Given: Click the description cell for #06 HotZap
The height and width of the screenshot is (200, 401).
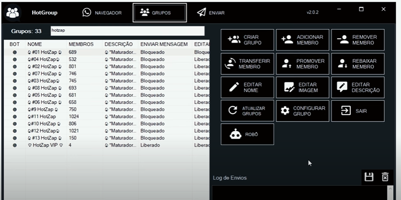Looking at the screenshot, I should click(120, 102).
